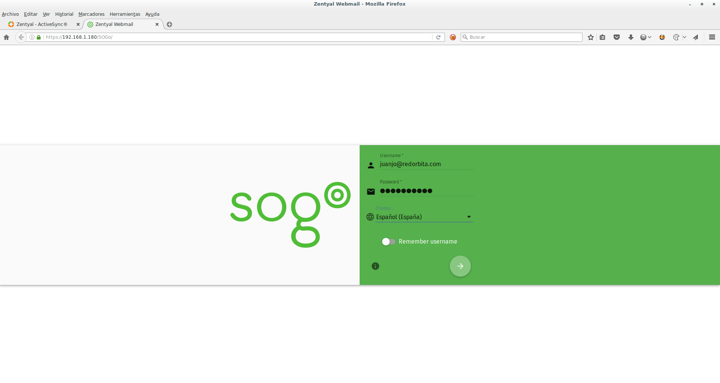This screenshot has height=383, width=720.
Task: Open the Firefox hamburger menu
Action: pos(712,37)
